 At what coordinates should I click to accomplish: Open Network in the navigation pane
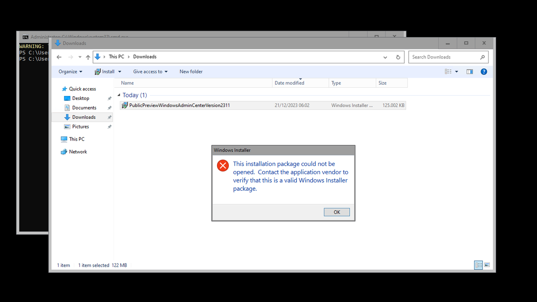click(78, 152)
